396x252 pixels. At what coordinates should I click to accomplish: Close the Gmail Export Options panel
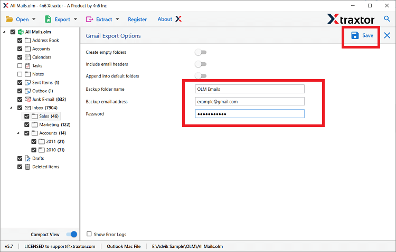(387, 35)
